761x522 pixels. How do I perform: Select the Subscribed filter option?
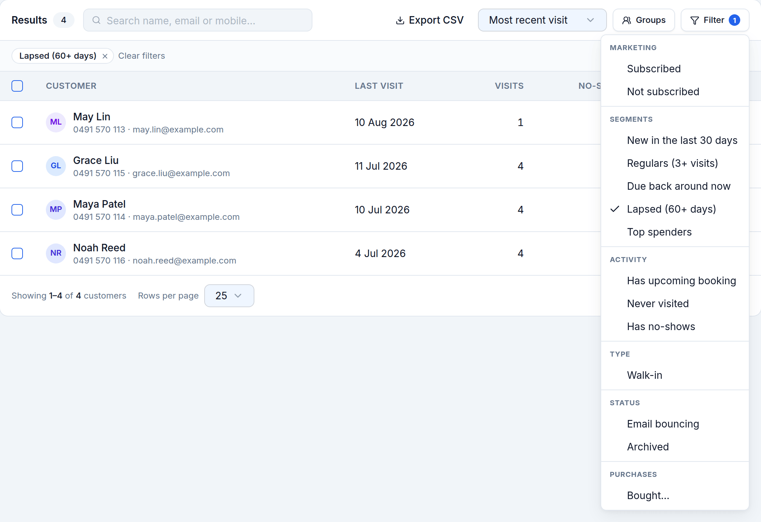pyautogui.click(x=675, y=69)
